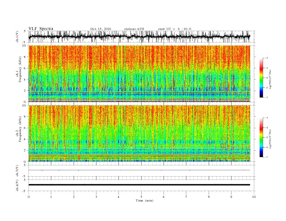Click the ch.2 spectrogram panel
This screenshot has width=286, height=221.
pos(139,133)
